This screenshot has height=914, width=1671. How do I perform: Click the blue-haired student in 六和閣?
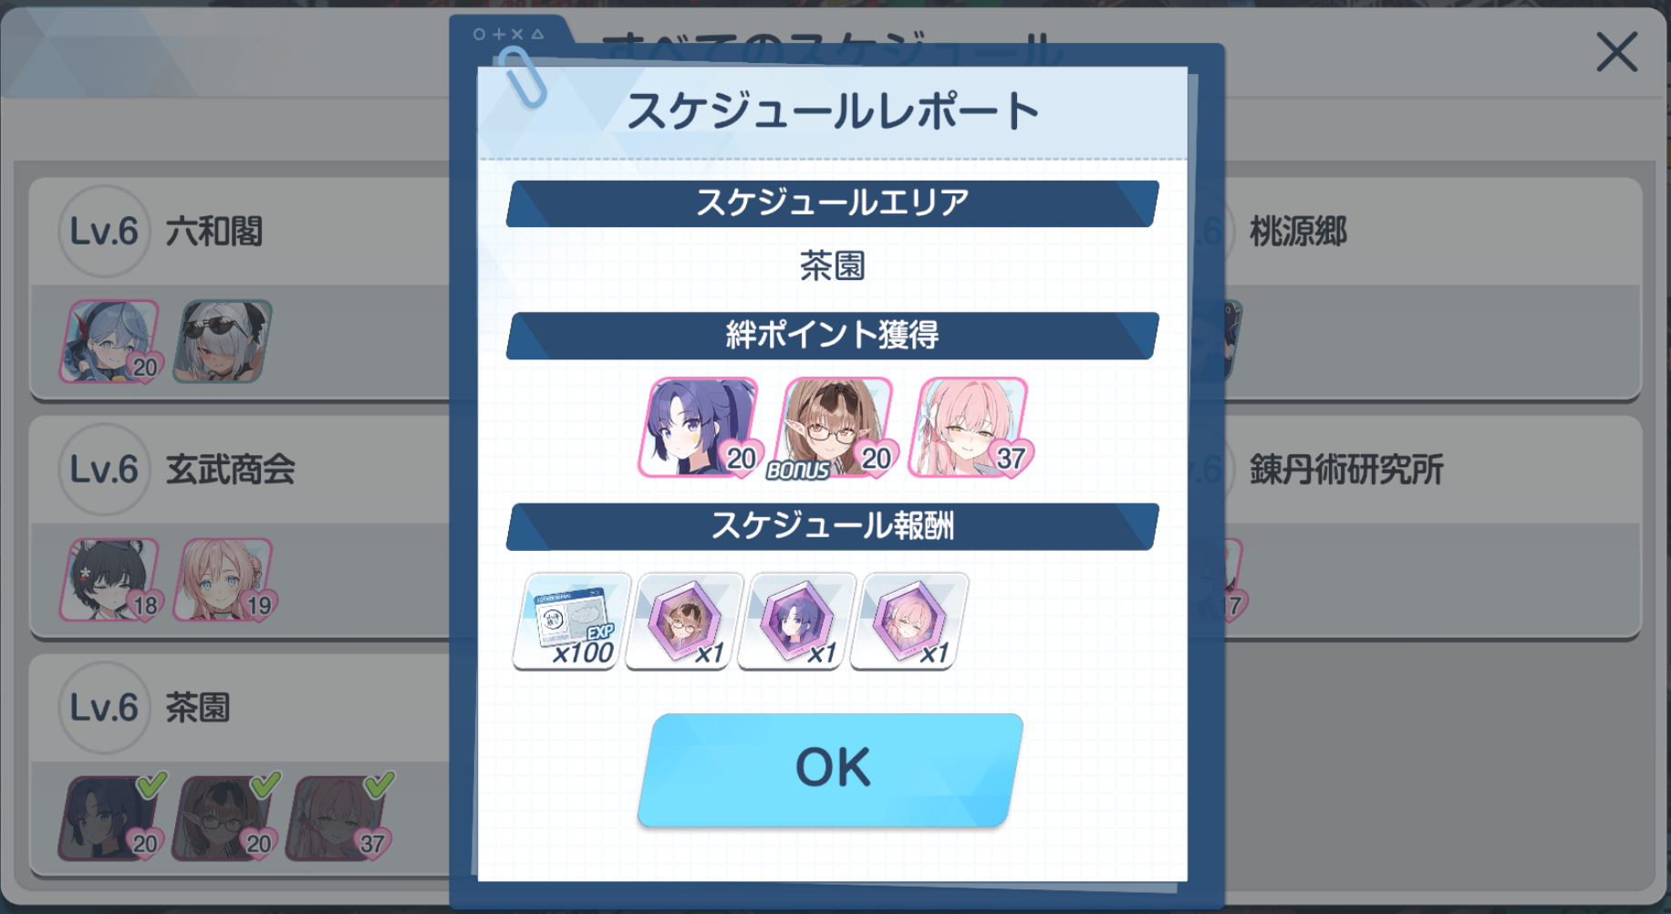click(x=111, y=341)
